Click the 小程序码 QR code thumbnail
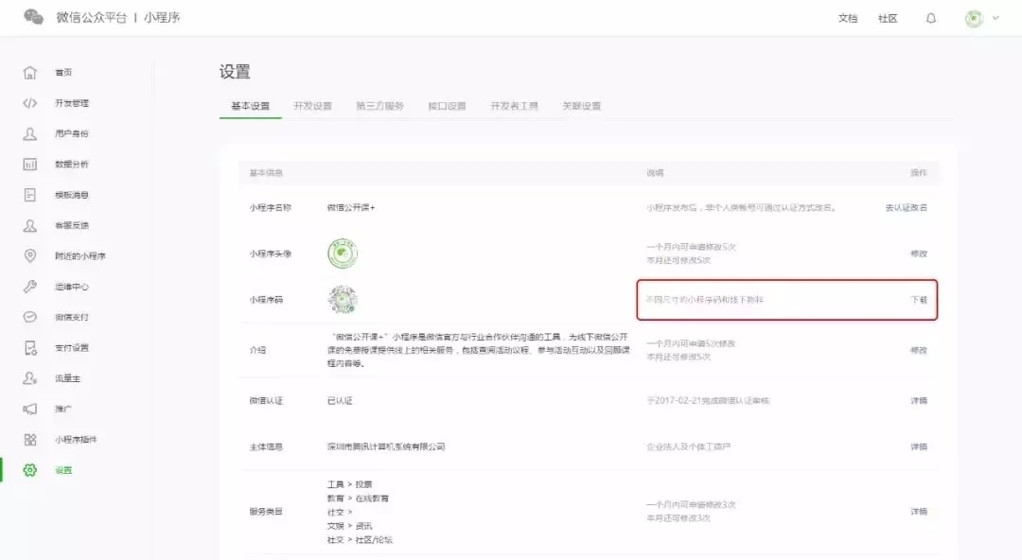This screenshot has height=560, width=1022. 343,300
